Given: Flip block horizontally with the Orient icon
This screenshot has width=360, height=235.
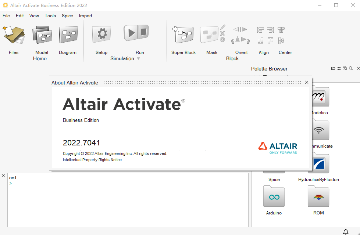Looking at the screenshot, I should tap(240, 29).
